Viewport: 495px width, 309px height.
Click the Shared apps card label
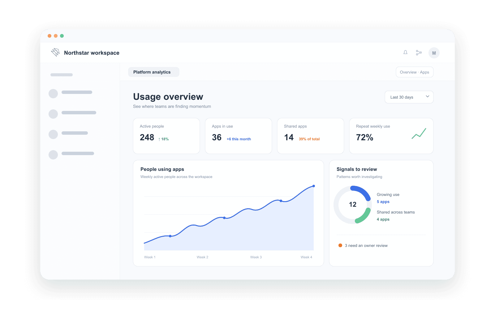(295, 126)
